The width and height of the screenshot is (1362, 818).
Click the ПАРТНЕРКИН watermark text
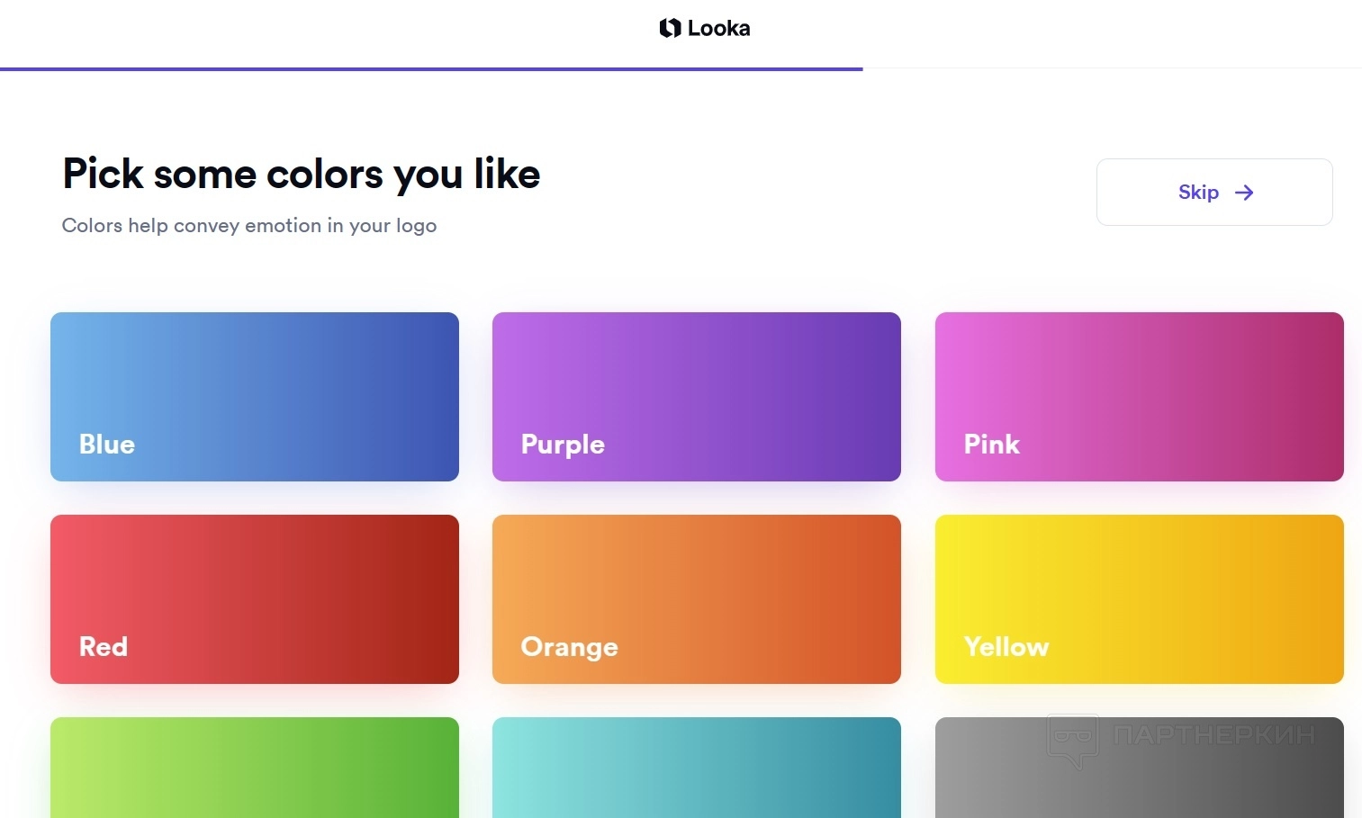point(1213,735)
